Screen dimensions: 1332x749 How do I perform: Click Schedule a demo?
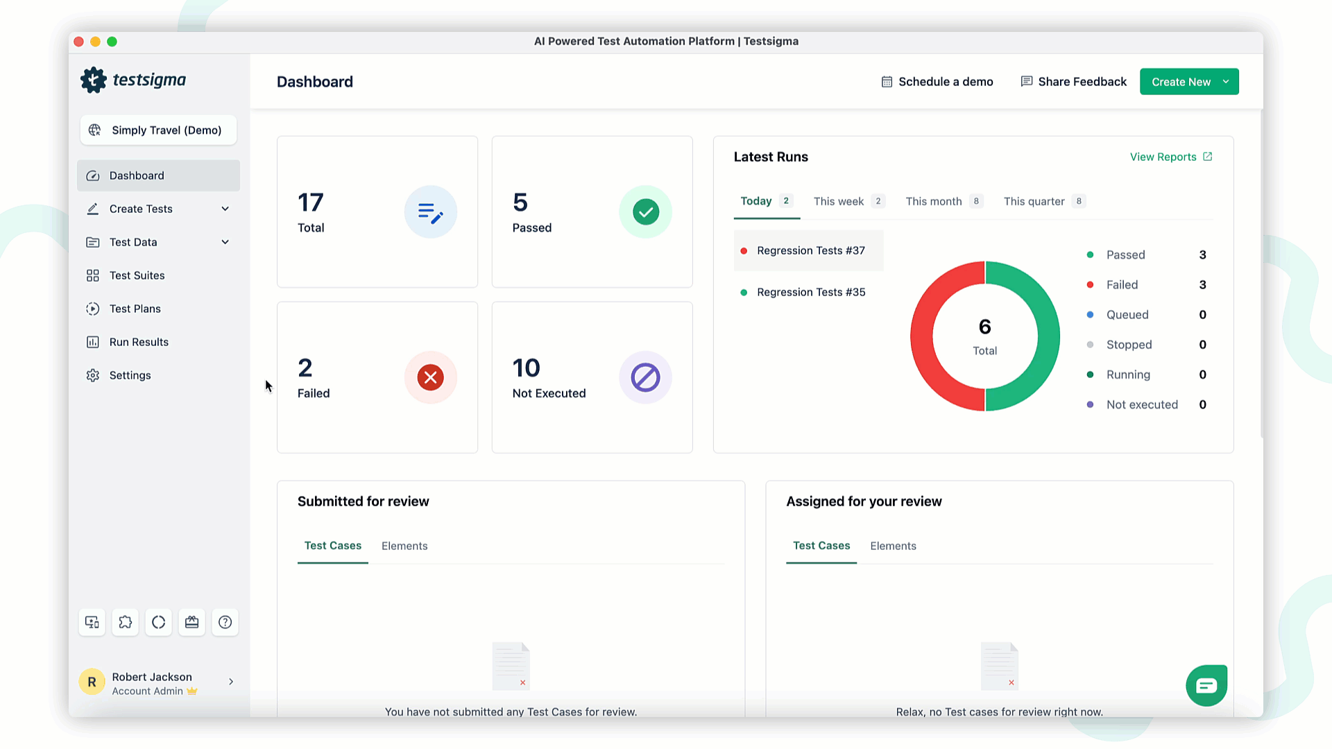click(x=937, y=82)
